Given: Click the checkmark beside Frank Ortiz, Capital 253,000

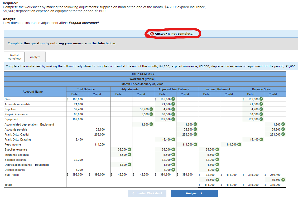Looking at the screenshot, I should click(x=195, y=134).
